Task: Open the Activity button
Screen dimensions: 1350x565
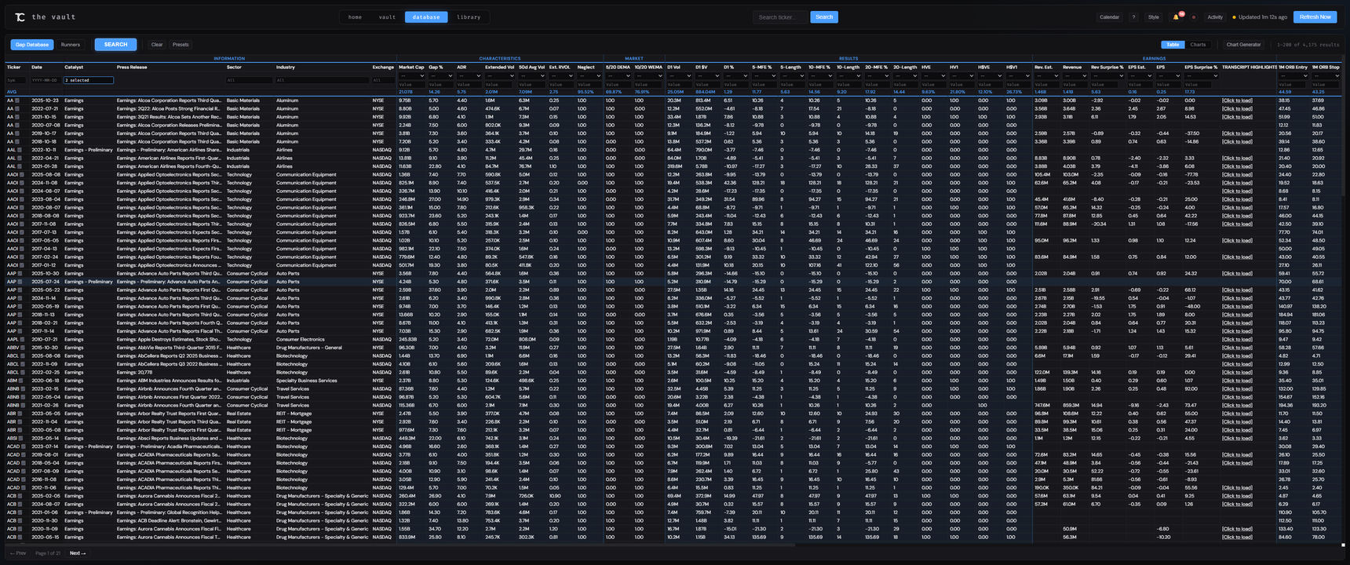Action: tap(1215, 17)
